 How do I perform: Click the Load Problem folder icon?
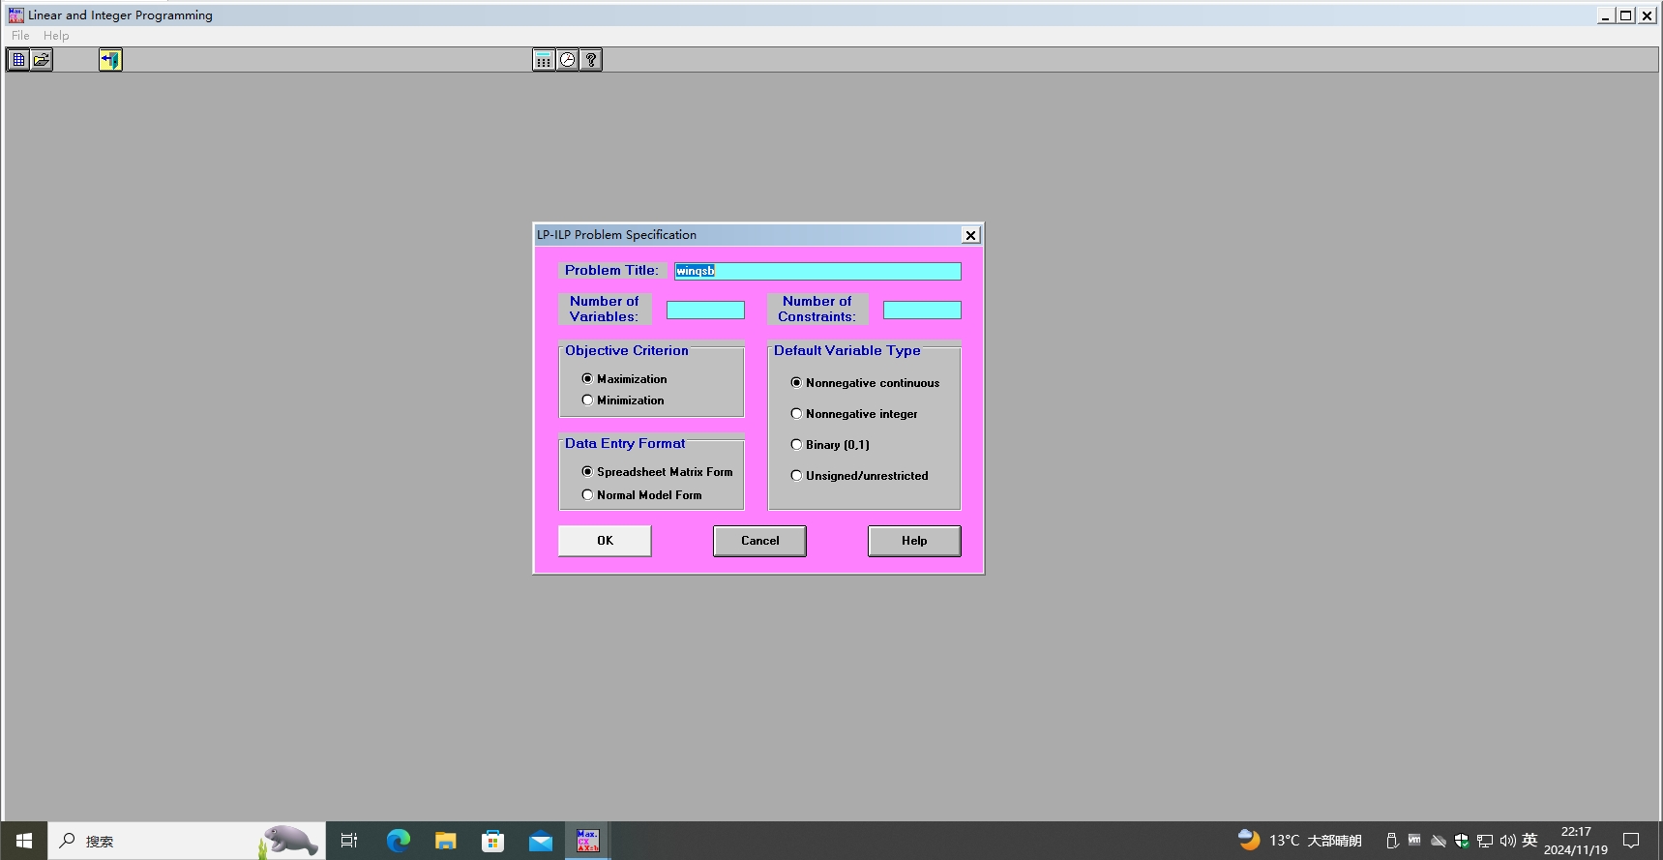pos(42,60)
